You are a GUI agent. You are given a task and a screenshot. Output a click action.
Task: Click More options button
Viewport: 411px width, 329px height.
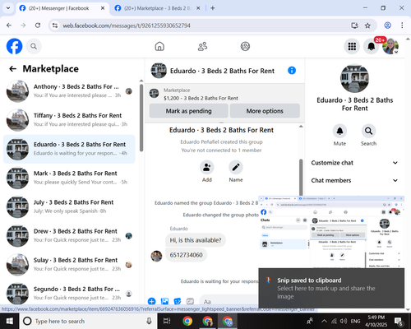coord(265,111)
